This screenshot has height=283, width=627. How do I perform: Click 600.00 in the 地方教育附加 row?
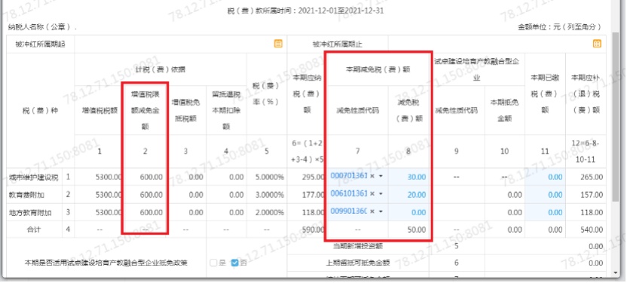pos(151,212)
